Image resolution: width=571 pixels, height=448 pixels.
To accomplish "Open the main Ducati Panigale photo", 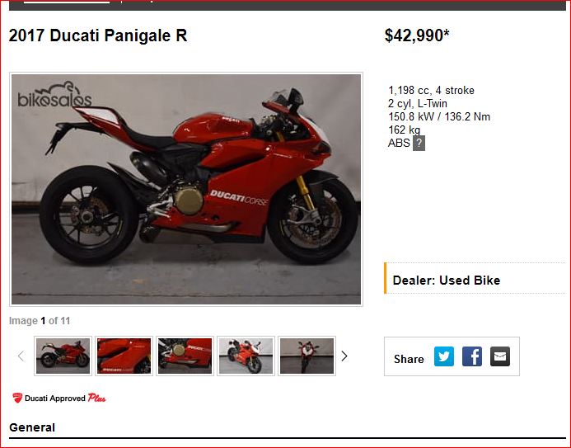I will 186,189.
